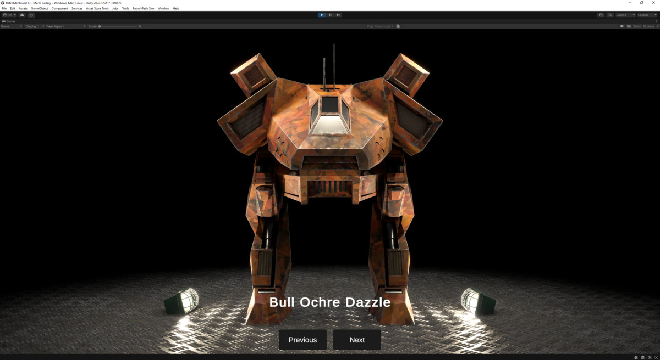
Task: Open the Unity account dropdown
Action: [9, 15]
